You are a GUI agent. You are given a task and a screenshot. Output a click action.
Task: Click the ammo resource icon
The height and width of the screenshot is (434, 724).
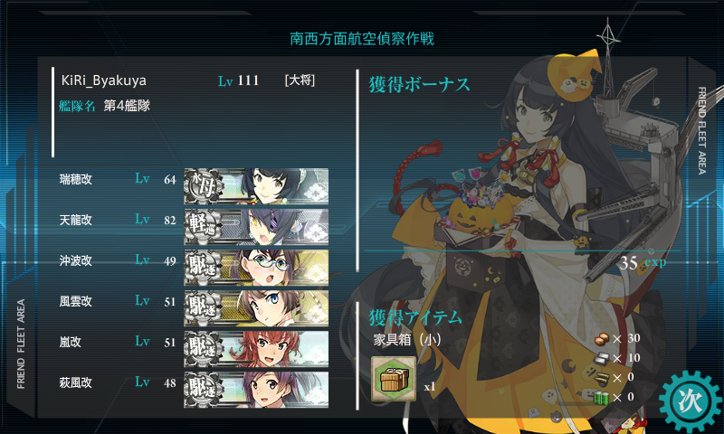(x=602, y=378)
